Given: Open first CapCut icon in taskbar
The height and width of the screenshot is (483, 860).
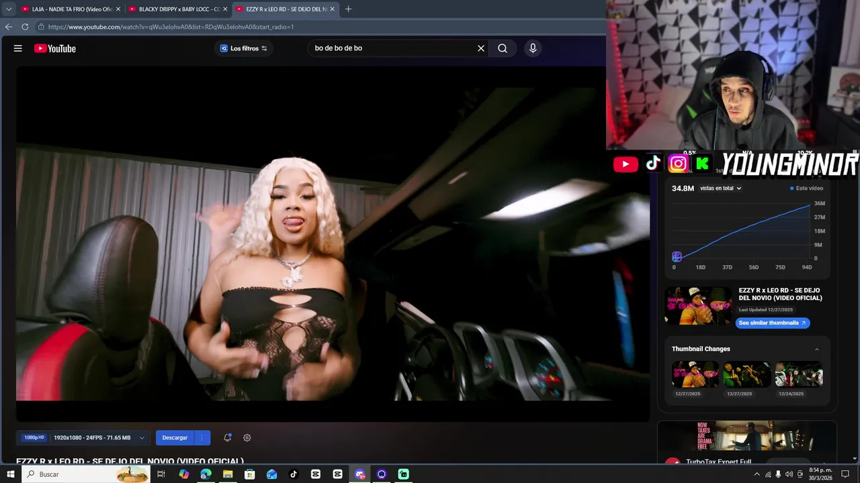Looking at the screenshot, I should pyautogui.click(x=316, y=474).
